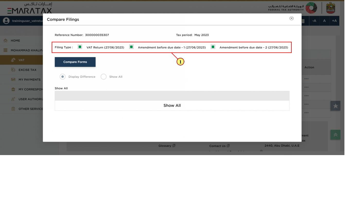Image resolution: width=364 pixels, height=206 pixels.
Task: Click the My Correspondence bank icon
Action: pos(13,89)
